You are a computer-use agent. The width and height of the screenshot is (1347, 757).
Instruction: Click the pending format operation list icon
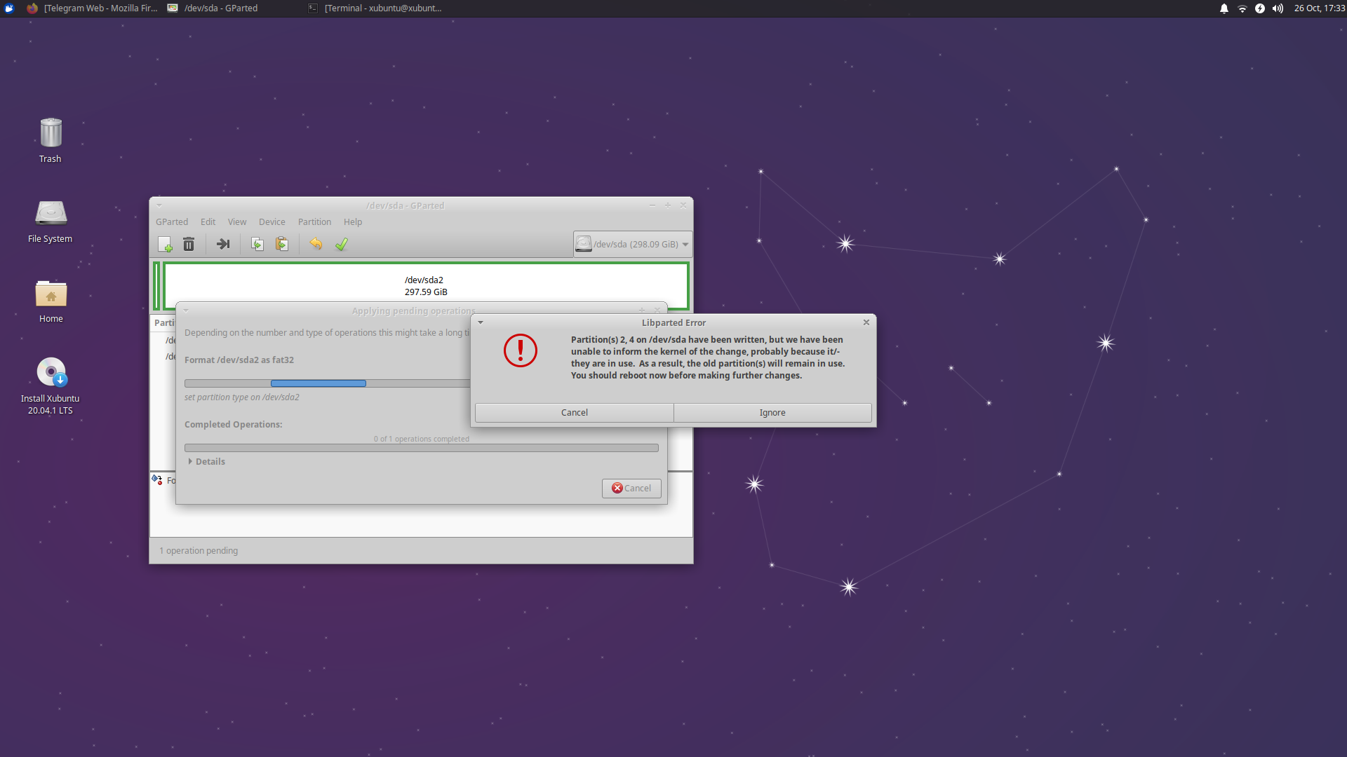click(x=157, y=480)
